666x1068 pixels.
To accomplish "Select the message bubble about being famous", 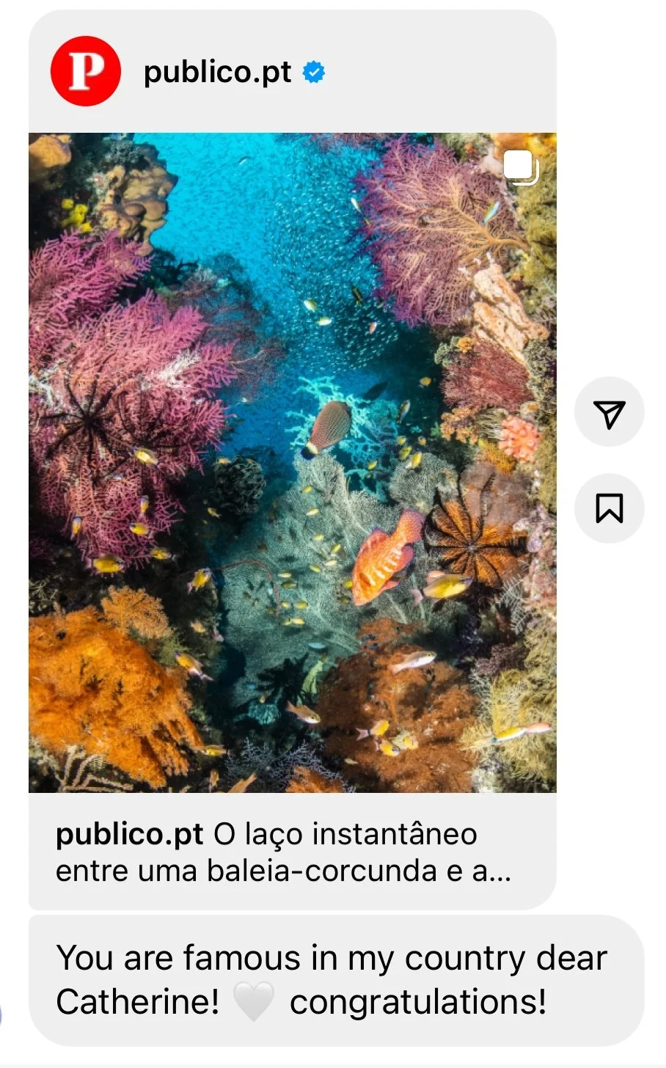I will coord(336,981).
